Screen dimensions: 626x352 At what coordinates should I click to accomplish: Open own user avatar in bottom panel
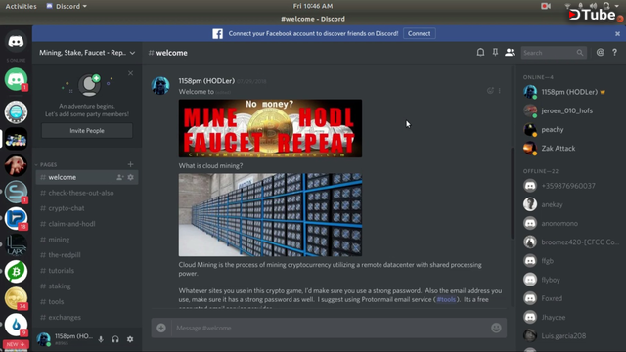click(43, 339)
